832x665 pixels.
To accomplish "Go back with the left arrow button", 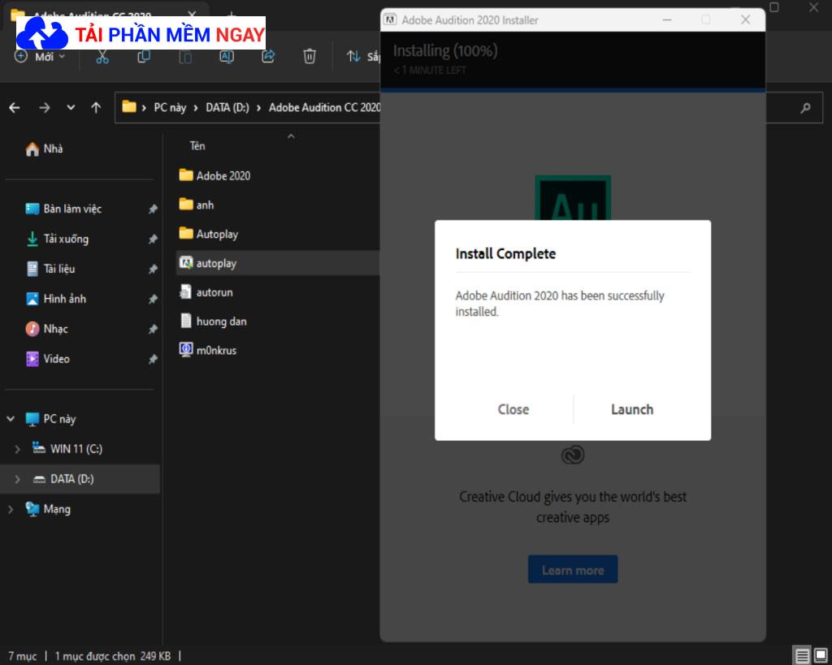I will 15,108.
